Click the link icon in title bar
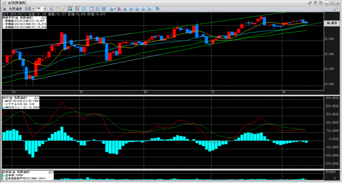Viewport: 342px width, 183px height. pyautogui.click(x=310, y=3)
